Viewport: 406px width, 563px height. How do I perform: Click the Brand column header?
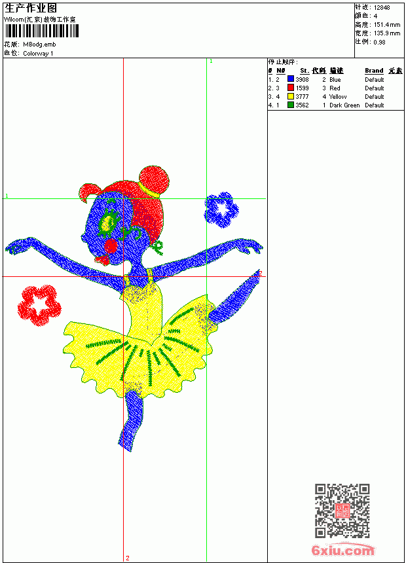(x=374, y=71)
